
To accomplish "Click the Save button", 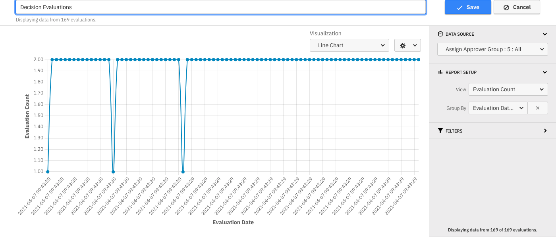I will coord(468,7).
